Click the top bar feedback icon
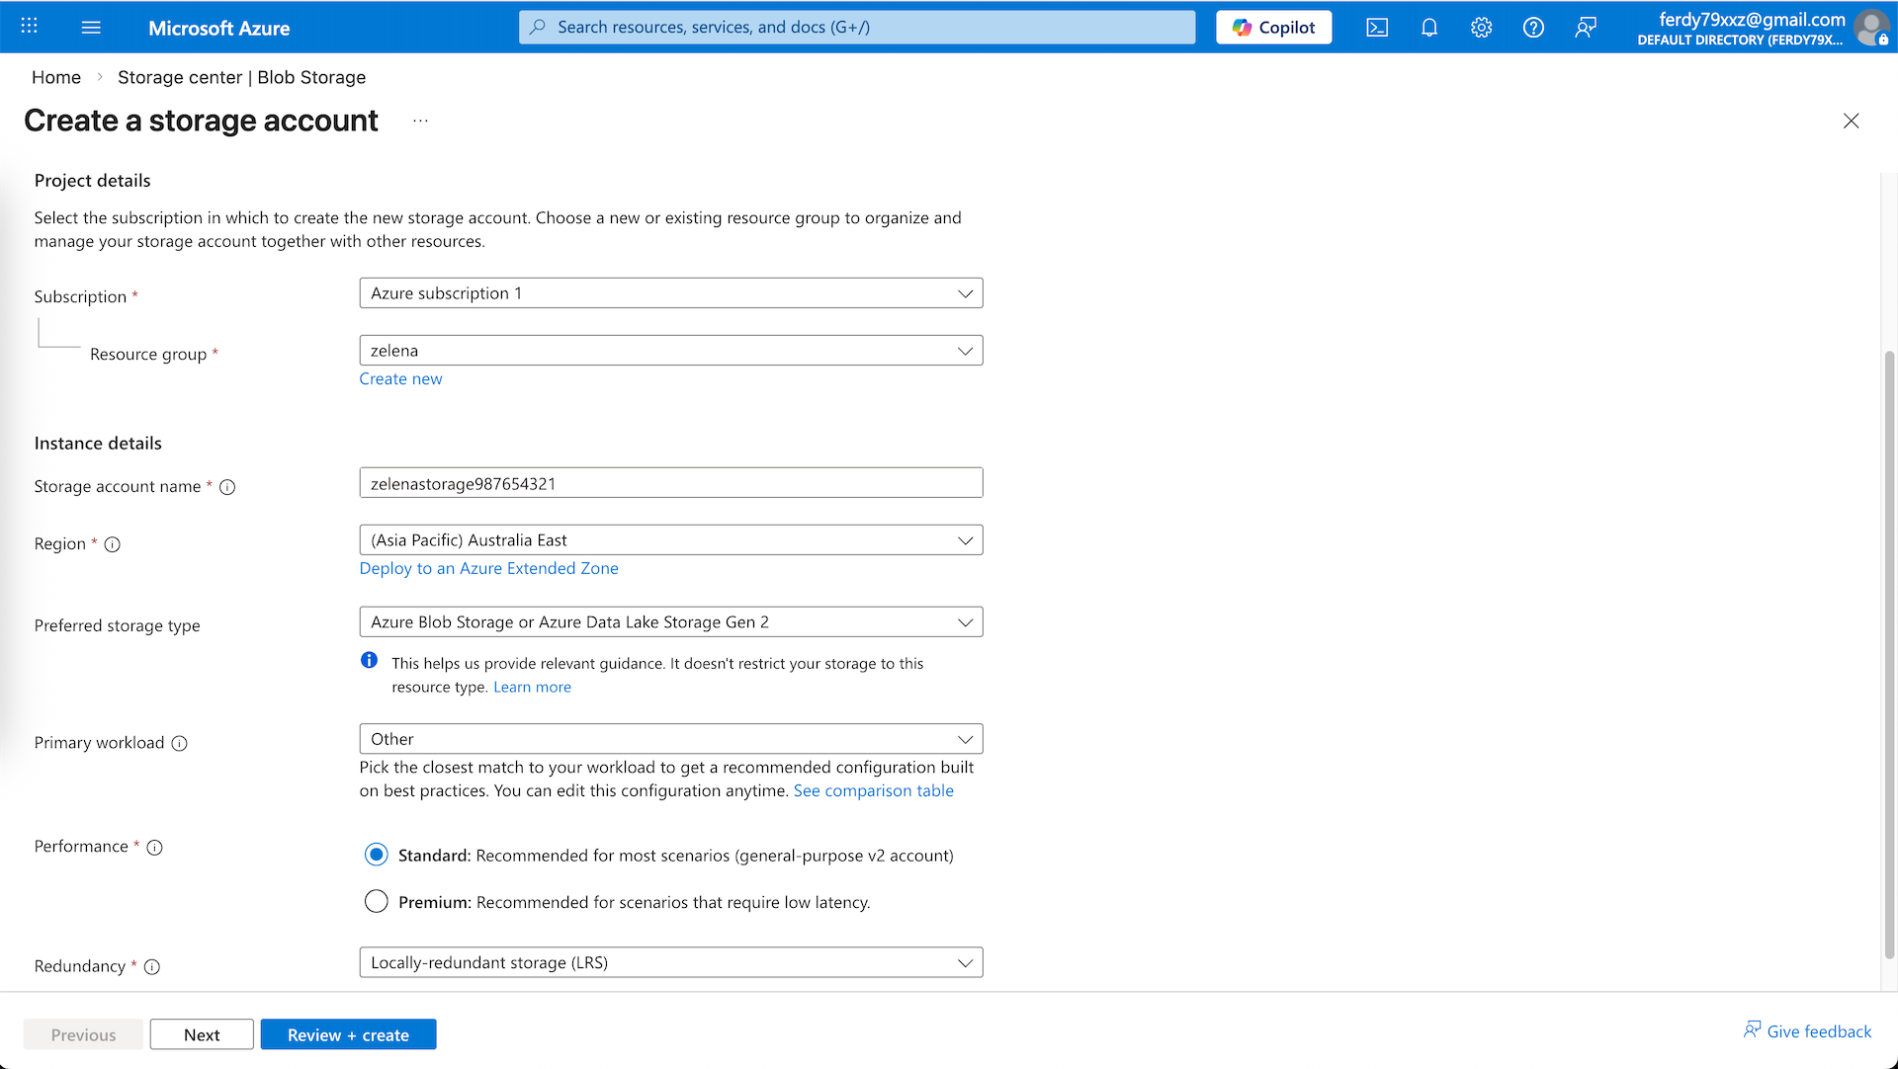 click(x=1586, y=28)
